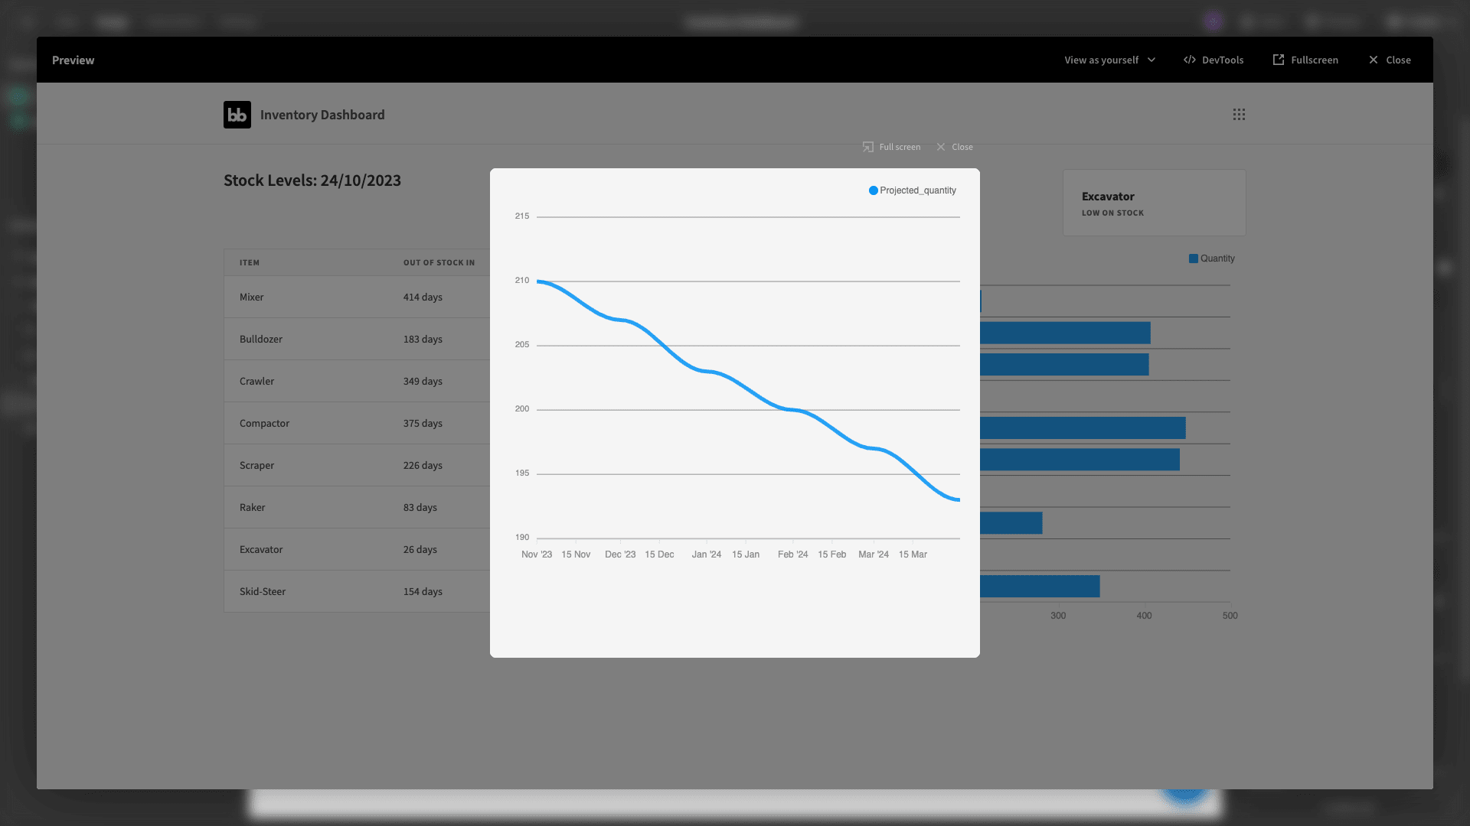The height and width of the screenshot is (826, 1470).
Task: Open the View as yourself dropdown
Action: coord(1109,60)
